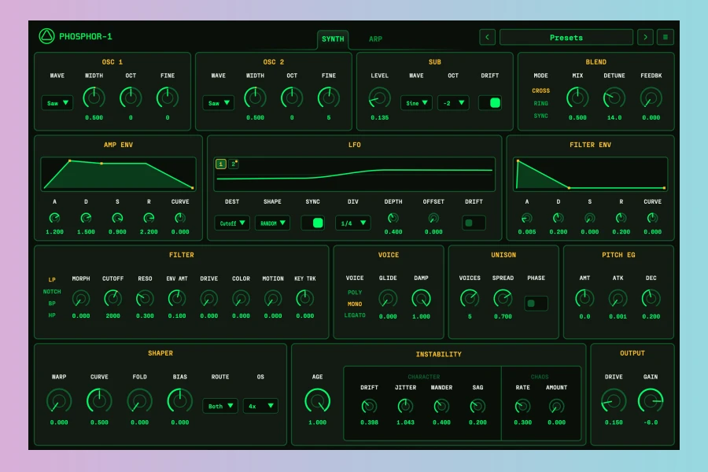Open the Presets selector
This screenshot has height=472, width=708.
click(x=566, y=38)
